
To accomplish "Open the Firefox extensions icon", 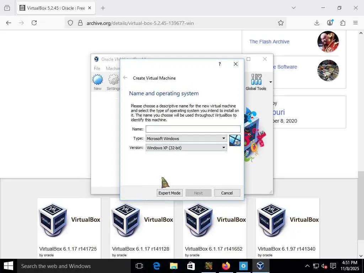I will tap(343, 23).
